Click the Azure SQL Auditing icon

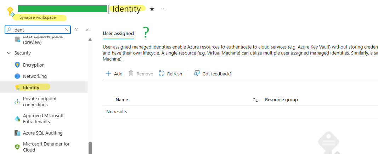tap(17, 133)
